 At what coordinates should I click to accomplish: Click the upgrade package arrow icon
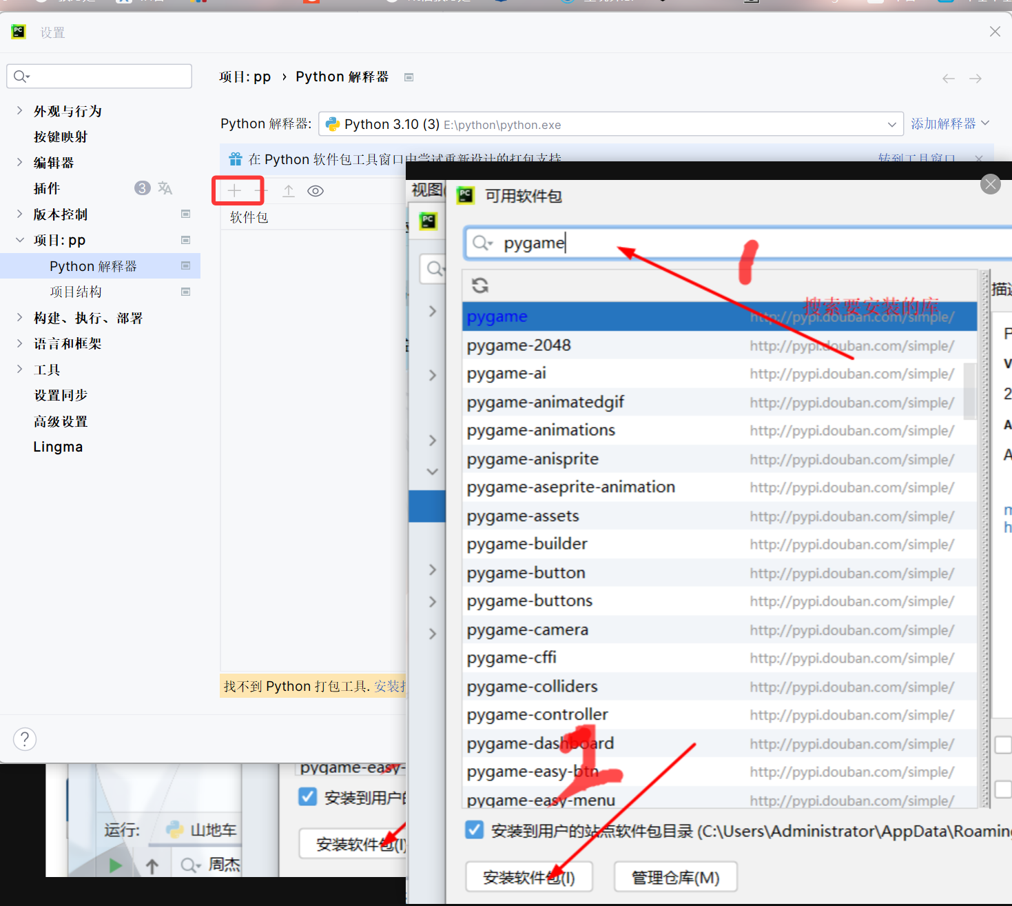289,191
